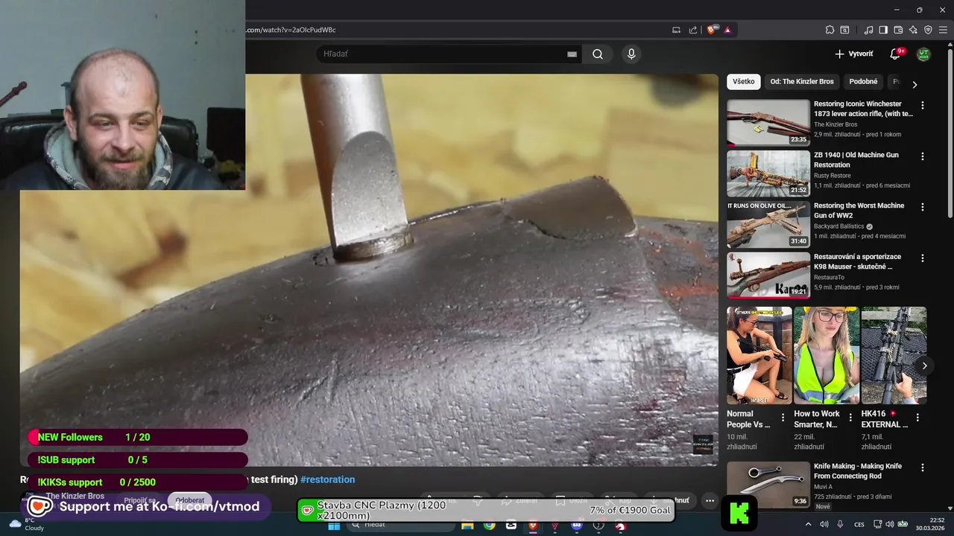954x536 pixels.
Task: Select the Podobné filter chip
Action: [863, 81]
